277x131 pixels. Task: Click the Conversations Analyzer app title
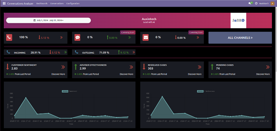click(20, 3)
